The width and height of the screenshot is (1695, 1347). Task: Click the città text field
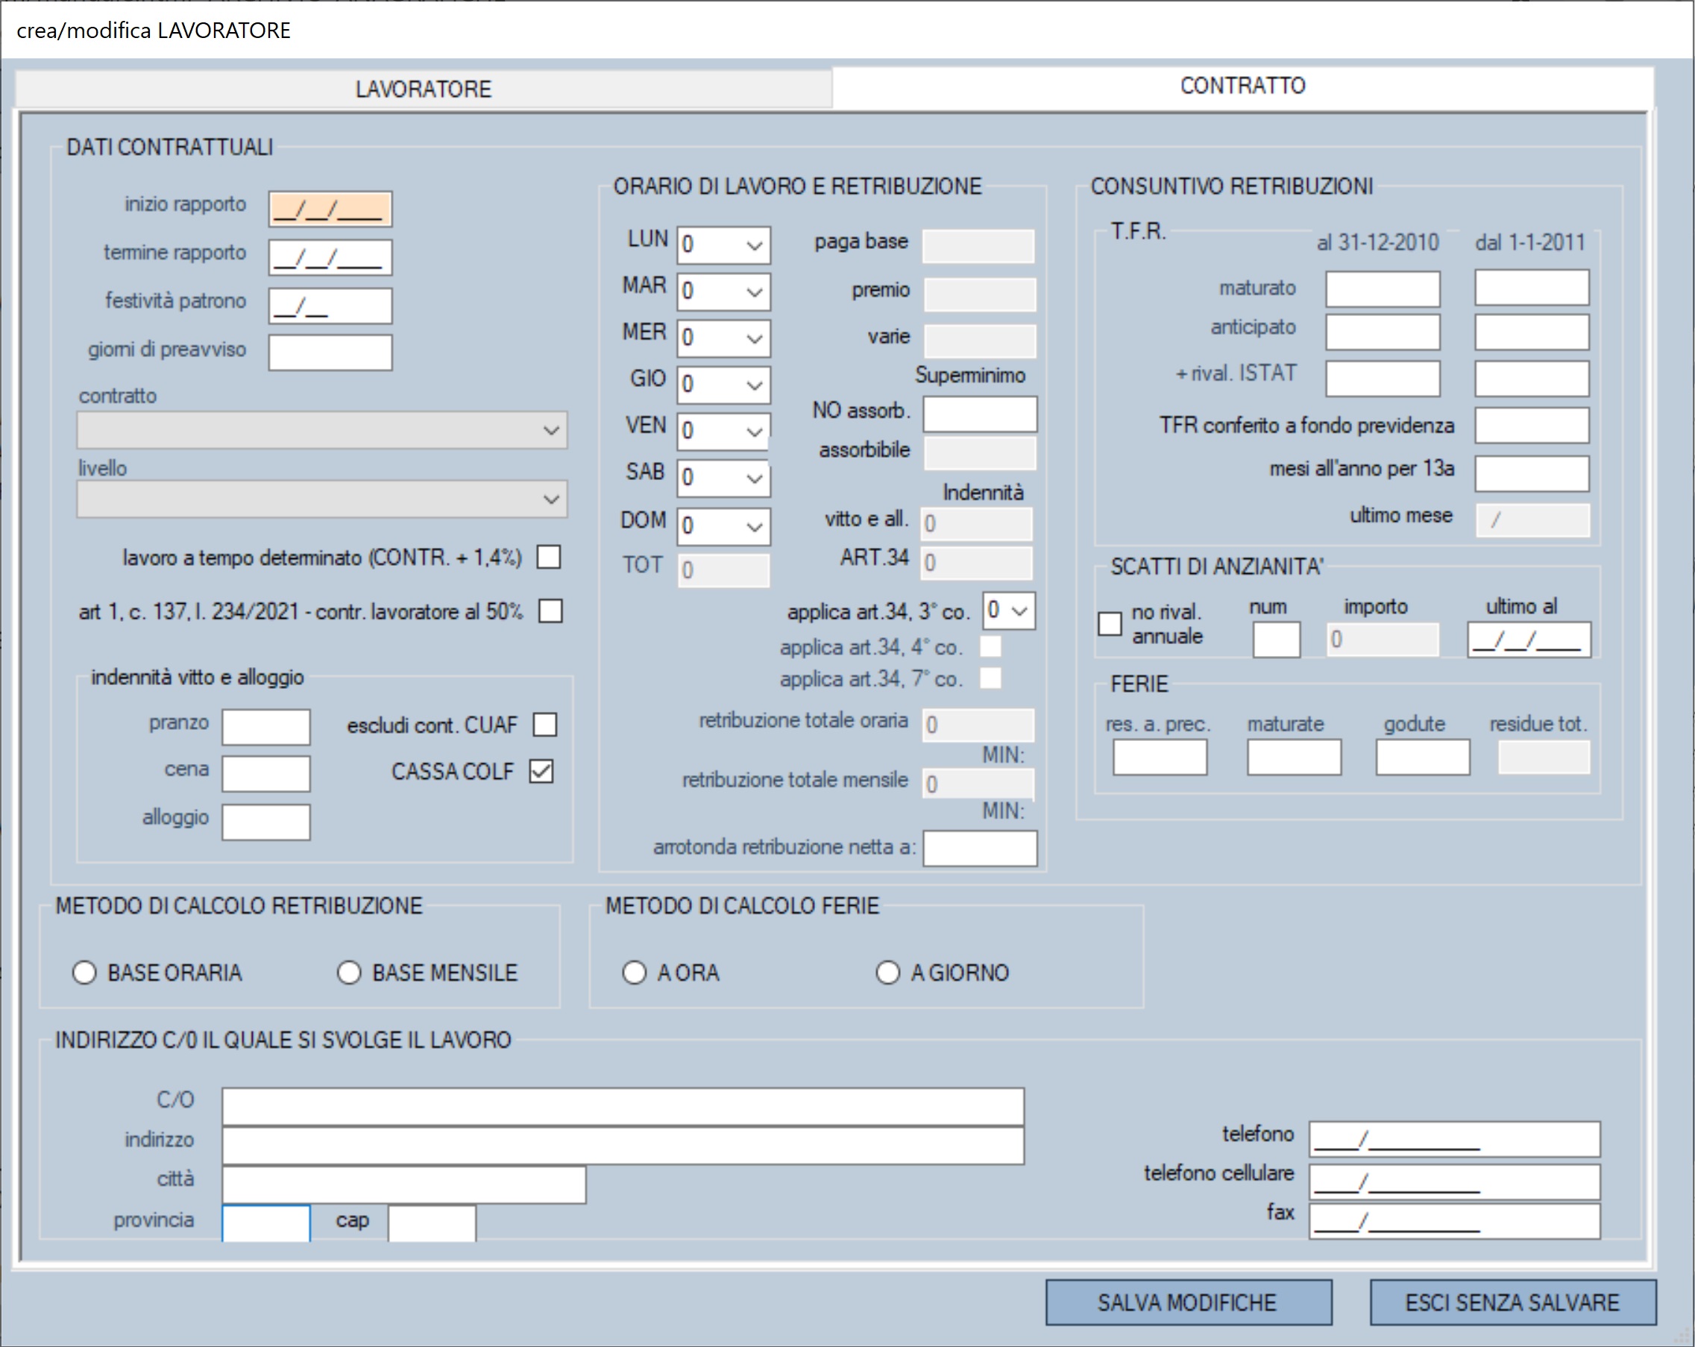[x=404, y=1185]
